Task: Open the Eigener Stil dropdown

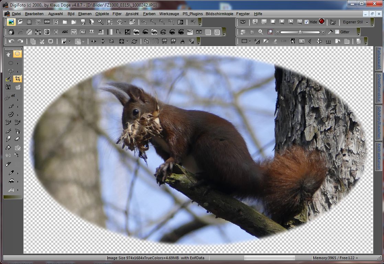Action: coord(367,22)
